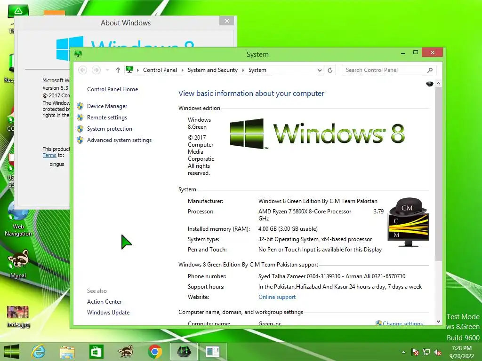This screenshot has height=361, width=482.
Task: Click the help icon above the scrollbar
Action: pos(429,84)
